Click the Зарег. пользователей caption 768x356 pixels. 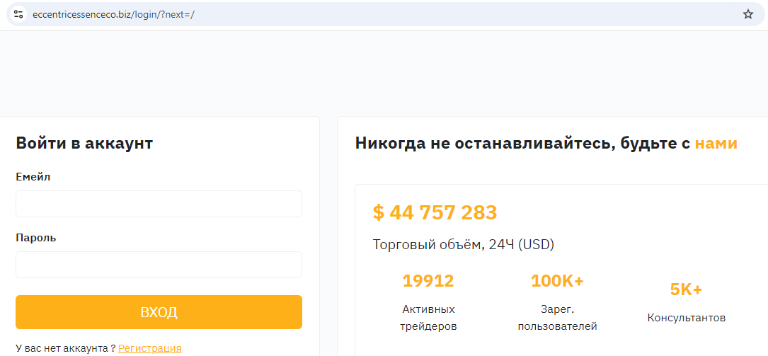click(x=557, y=318)
